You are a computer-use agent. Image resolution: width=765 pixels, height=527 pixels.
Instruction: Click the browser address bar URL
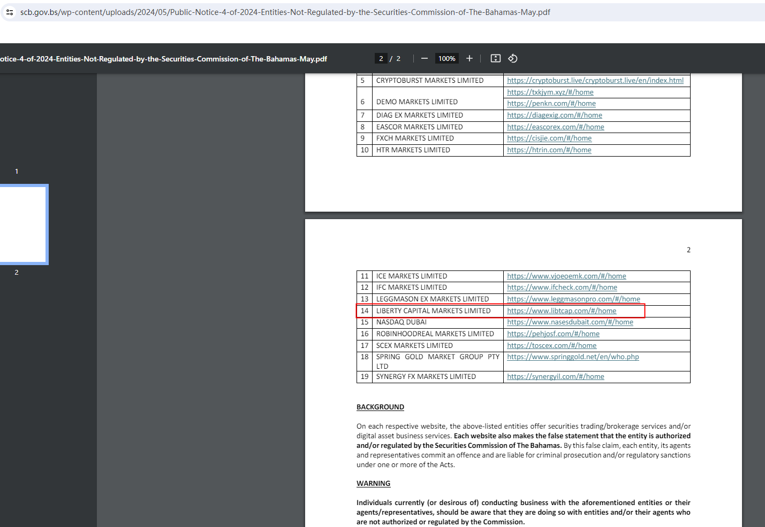[x=285, y=12]
